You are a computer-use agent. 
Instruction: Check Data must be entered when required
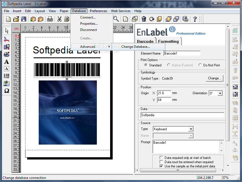[x=161, y=162]
